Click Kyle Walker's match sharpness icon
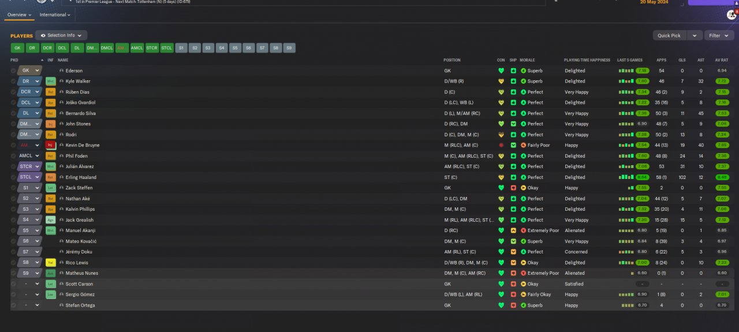Image resolution: width=739 pixels, height=332 pixels. pyautogui.click(x=513, y=81)
